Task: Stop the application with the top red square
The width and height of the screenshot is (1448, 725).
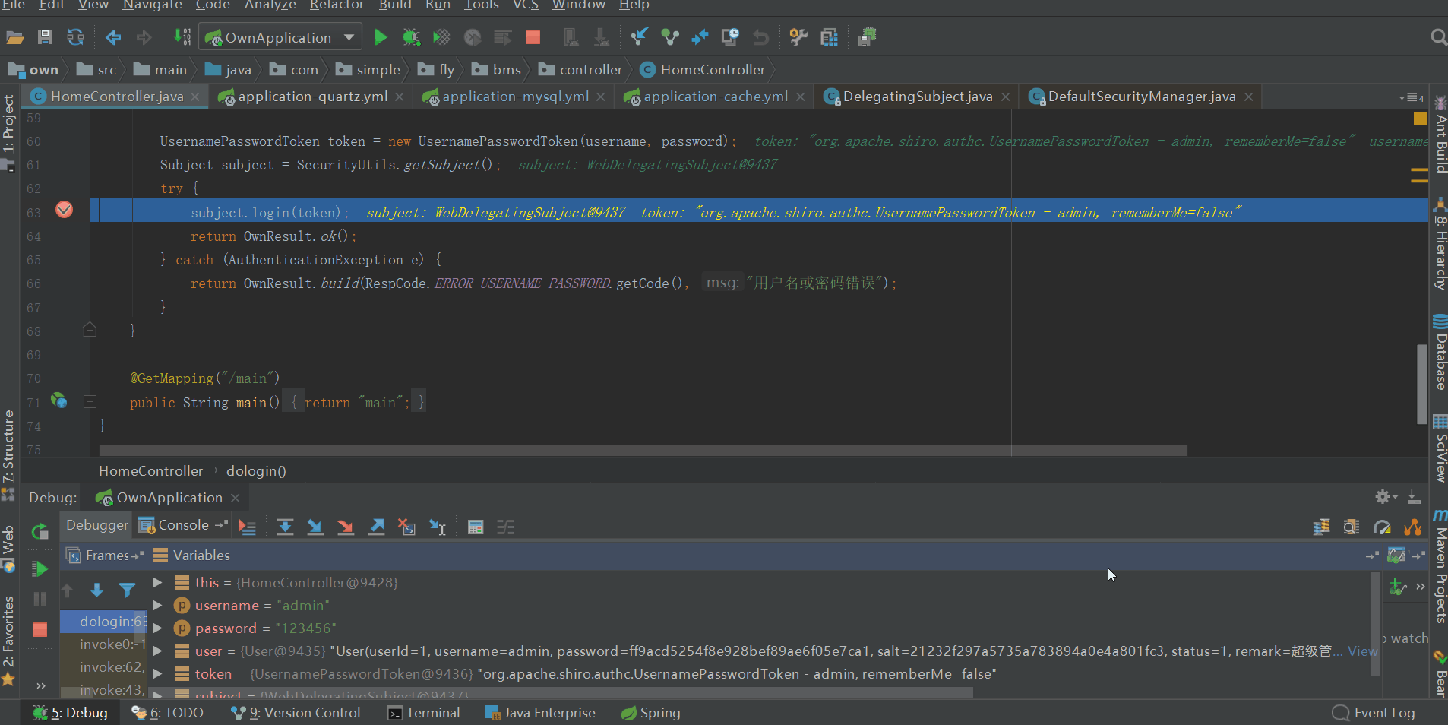Action: click(533, 37)
